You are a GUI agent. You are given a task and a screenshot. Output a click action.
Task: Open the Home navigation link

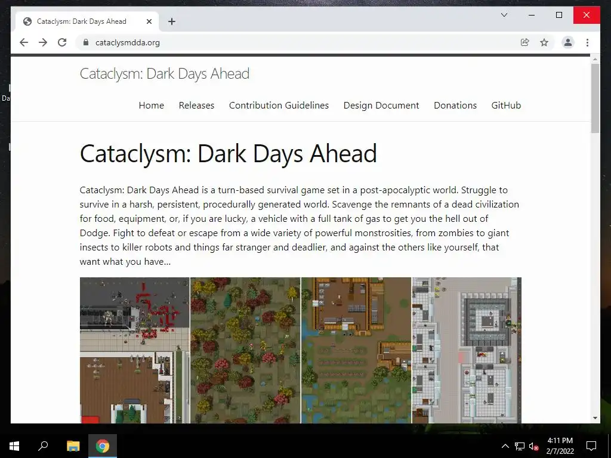coord(151,106)
